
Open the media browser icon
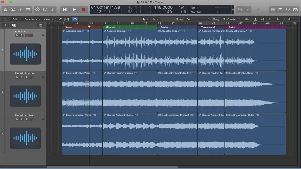click(295, 10)
